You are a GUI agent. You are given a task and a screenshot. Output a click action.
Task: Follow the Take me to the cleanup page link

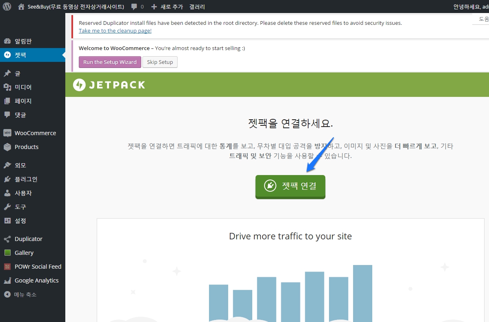(115, 31)
